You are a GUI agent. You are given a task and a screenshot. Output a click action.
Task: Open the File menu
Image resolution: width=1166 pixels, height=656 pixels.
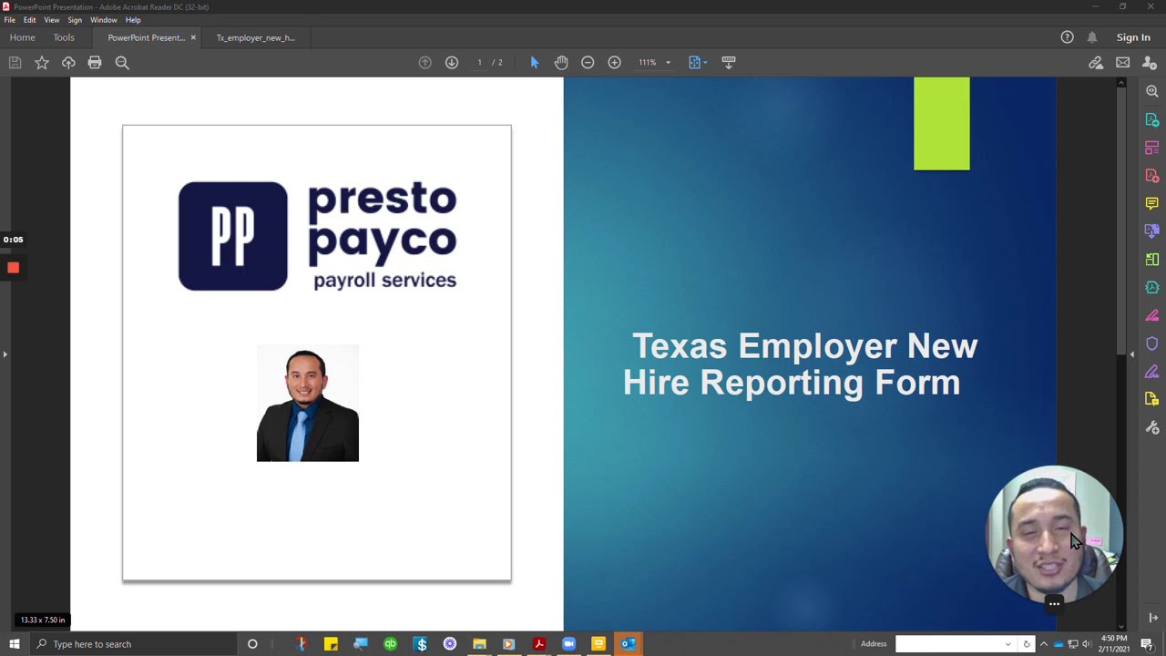(9, 20)
